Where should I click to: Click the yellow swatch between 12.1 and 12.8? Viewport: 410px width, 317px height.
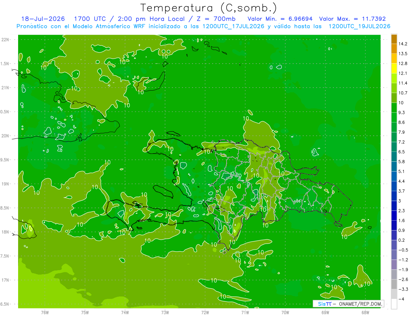pos(394,68)
